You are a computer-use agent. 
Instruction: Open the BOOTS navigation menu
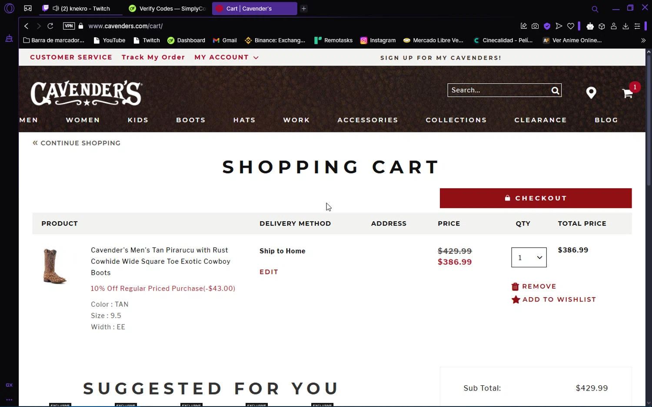pyautogui.click(x=191, y=120)
